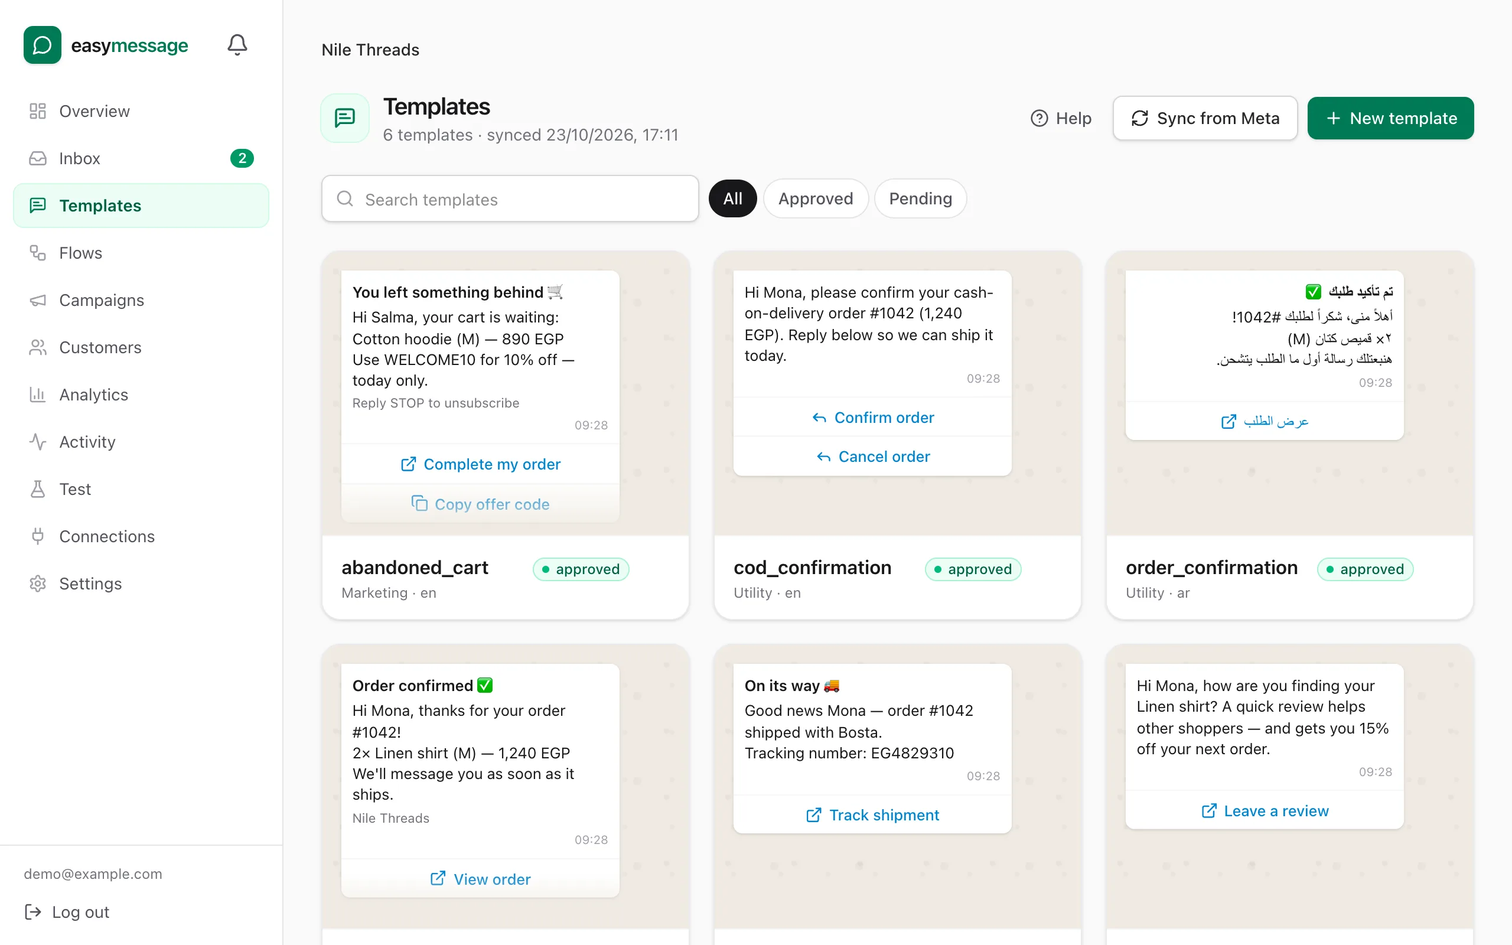Click the Campaigns megaphone icon
This screenshot has height=945, width=1512.
37,300
